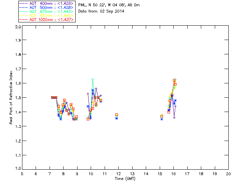Click the AOT 500nm legend entry
This screenshot has height=188, width=235.
46,7
